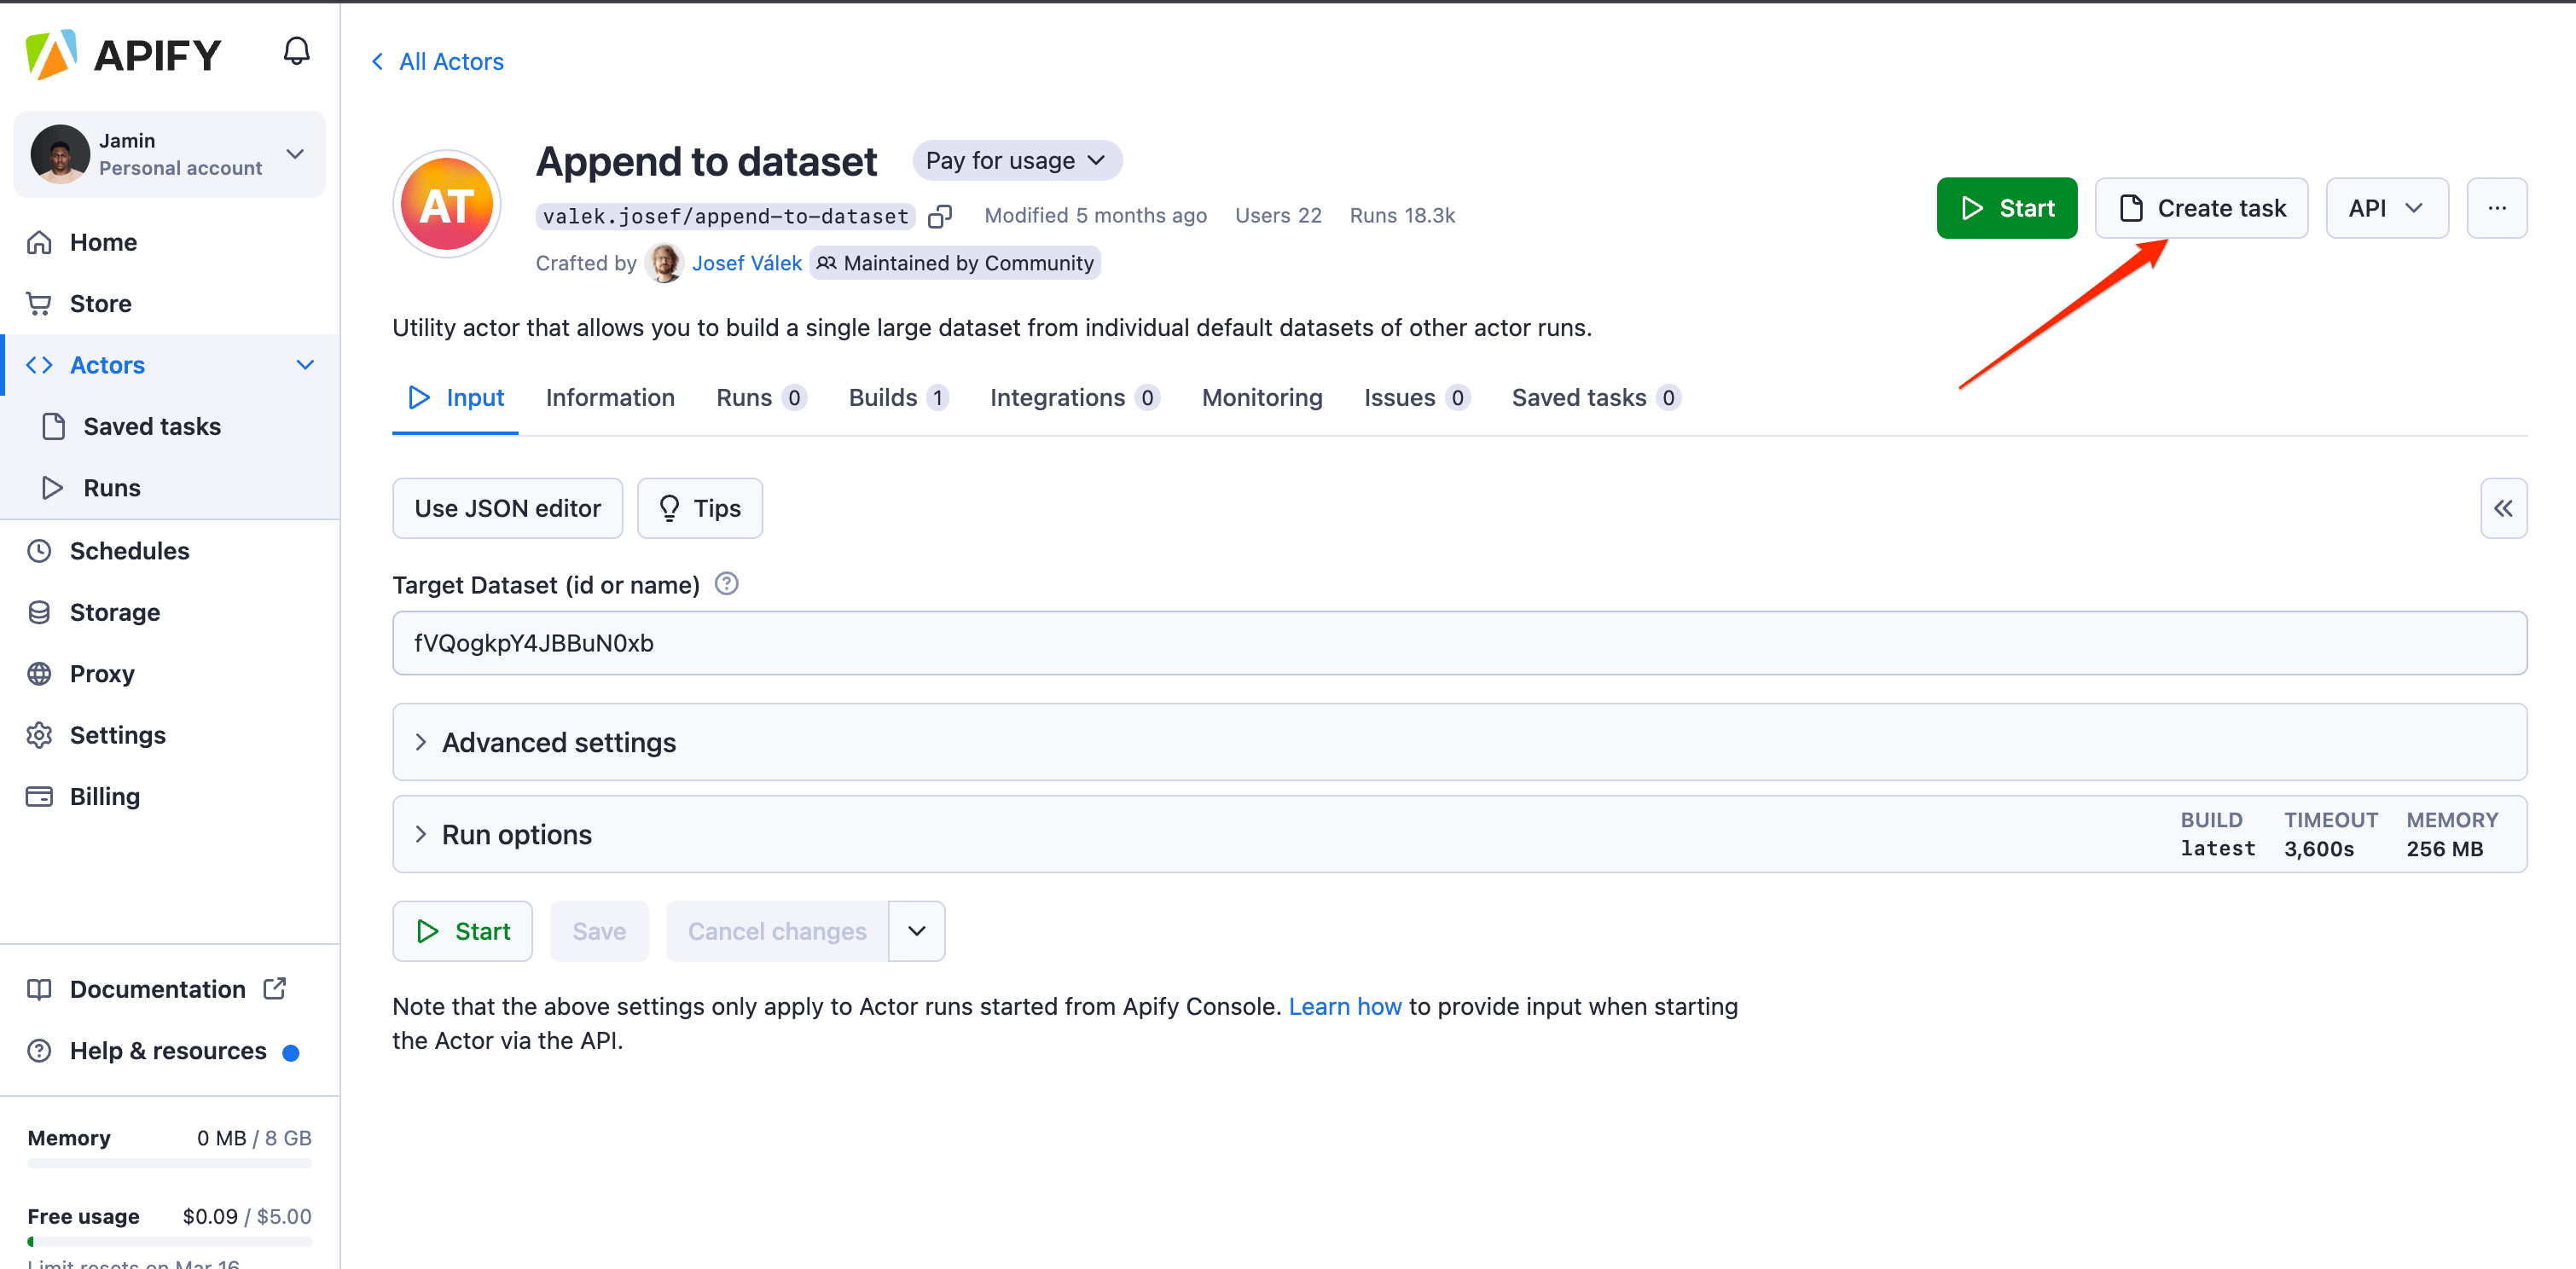Open Billing from the sidebar
This screenshot has width=2576, height=1269.
(x=104, y=796)
